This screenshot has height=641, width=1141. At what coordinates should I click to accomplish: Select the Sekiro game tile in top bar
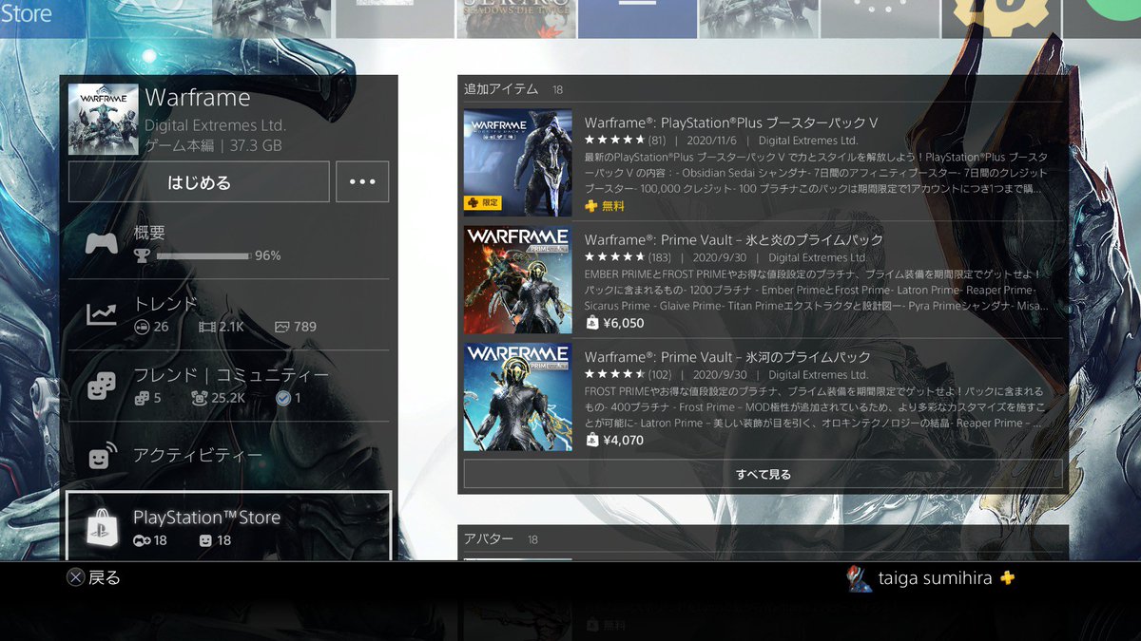tap(514, 19)
